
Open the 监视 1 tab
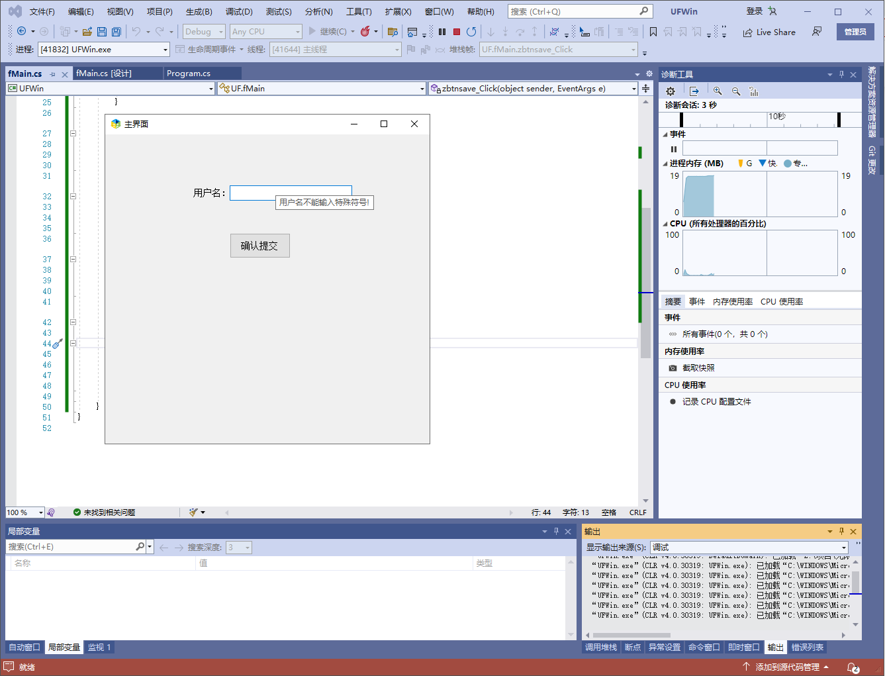pyautogui.click(x=99, y=647)
